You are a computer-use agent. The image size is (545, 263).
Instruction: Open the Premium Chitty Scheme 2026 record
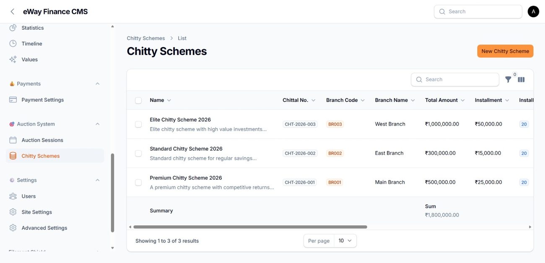click(186, 178)
